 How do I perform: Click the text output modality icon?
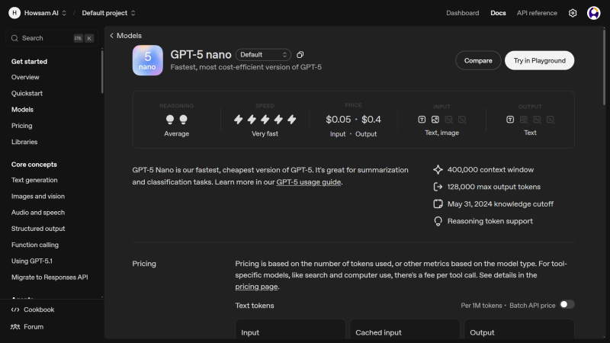click(510, 120)
